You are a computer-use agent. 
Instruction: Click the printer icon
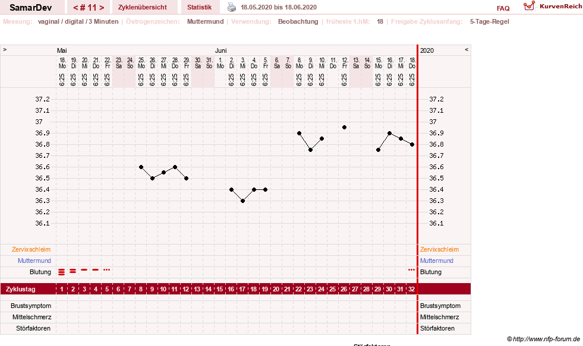(x=232, y=7)
